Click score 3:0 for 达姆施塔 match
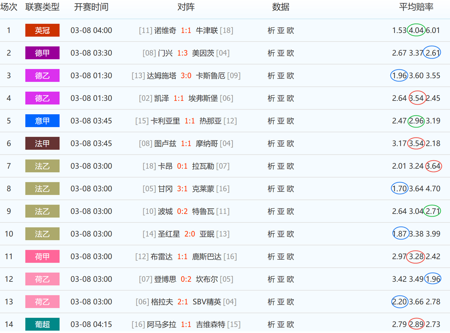The height and width of the screenshot is (333, 450). pos(186,76)
